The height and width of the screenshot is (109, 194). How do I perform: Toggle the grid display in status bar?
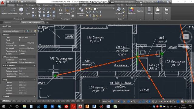point(112,101)
